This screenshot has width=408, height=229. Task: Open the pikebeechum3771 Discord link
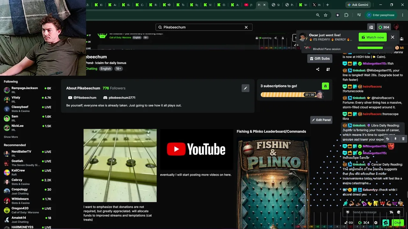point(119,98)
